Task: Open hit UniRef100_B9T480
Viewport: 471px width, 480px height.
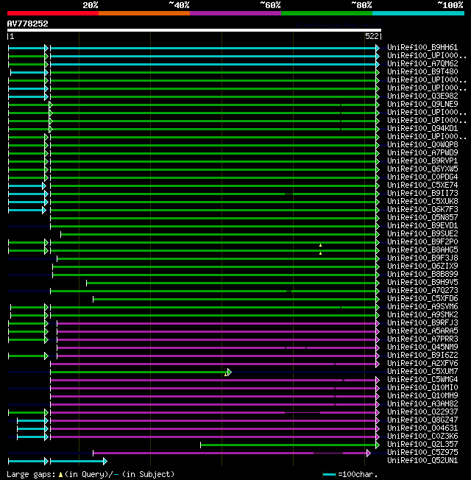Action: pyautogui.click(x=422, y=71)
